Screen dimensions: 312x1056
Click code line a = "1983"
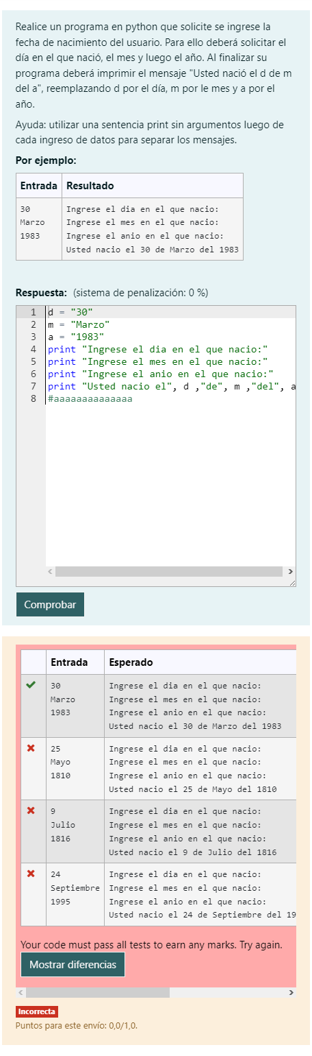(x=76, y=337)
